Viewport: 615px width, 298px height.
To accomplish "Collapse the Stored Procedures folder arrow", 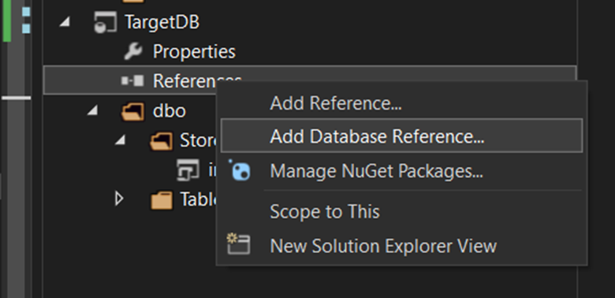I will (121, 141).
